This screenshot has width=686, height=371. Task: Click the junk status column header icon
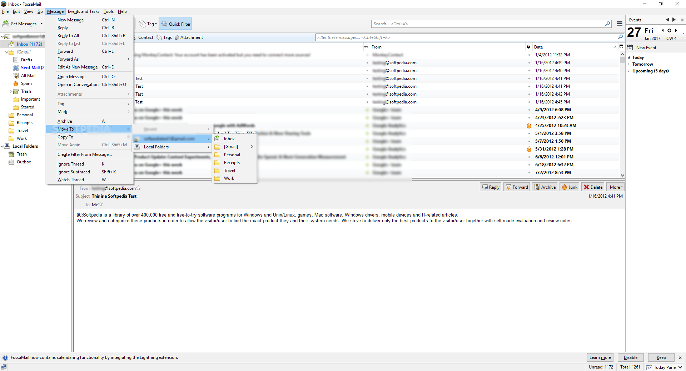528,47
